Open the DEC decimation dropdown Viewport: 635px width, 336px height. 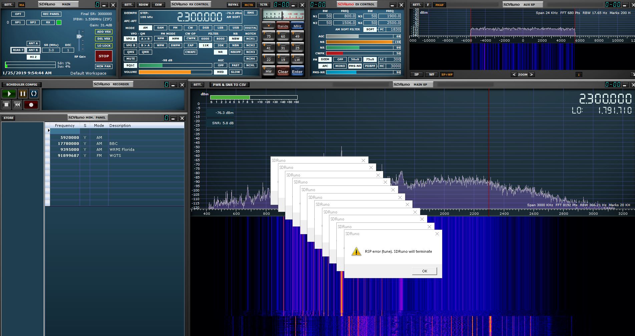click(x=68, y=50)
